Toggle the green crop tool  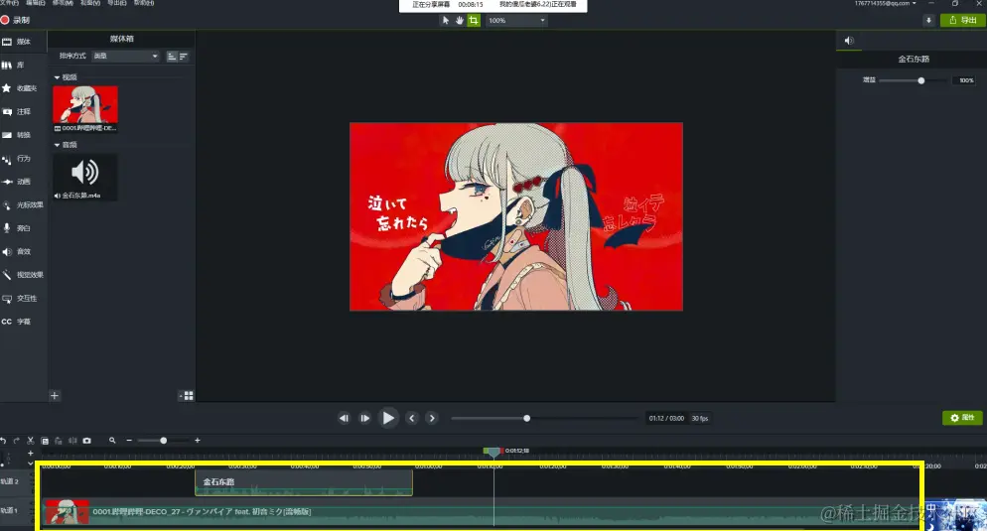click(474, 20)
